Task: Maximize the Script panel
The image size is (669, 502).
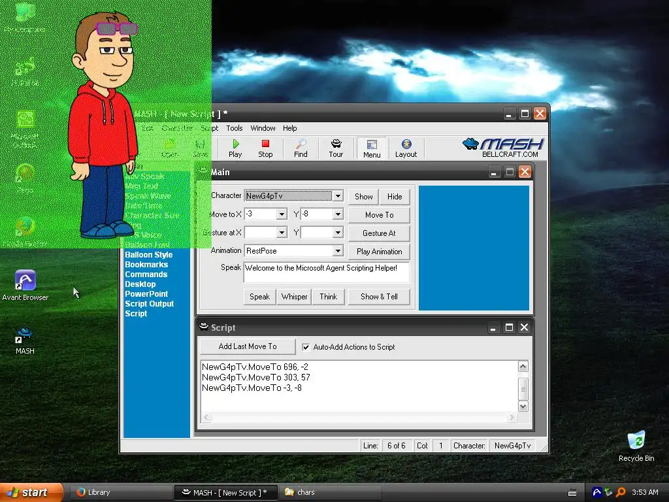Action: tap(509, 327)
